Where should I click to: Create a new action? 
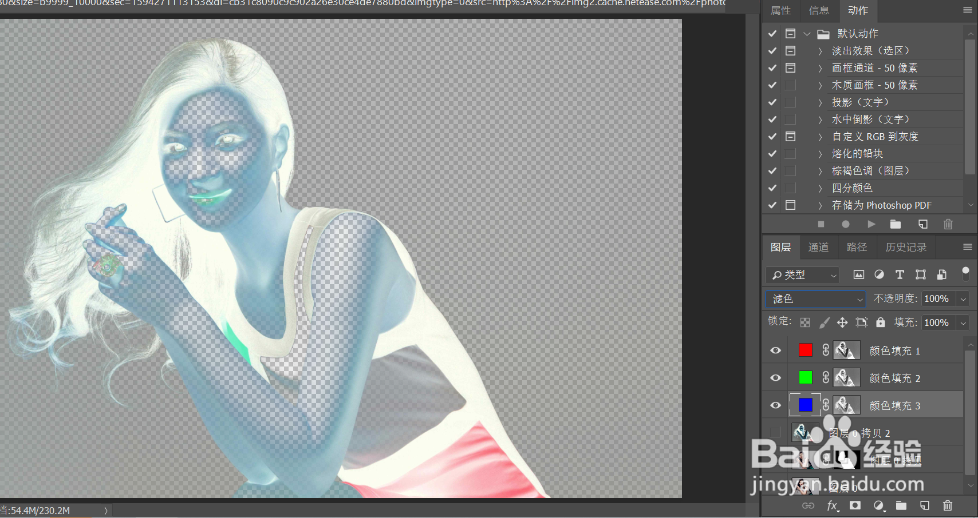pyautogui.click(x=923, y=224)
